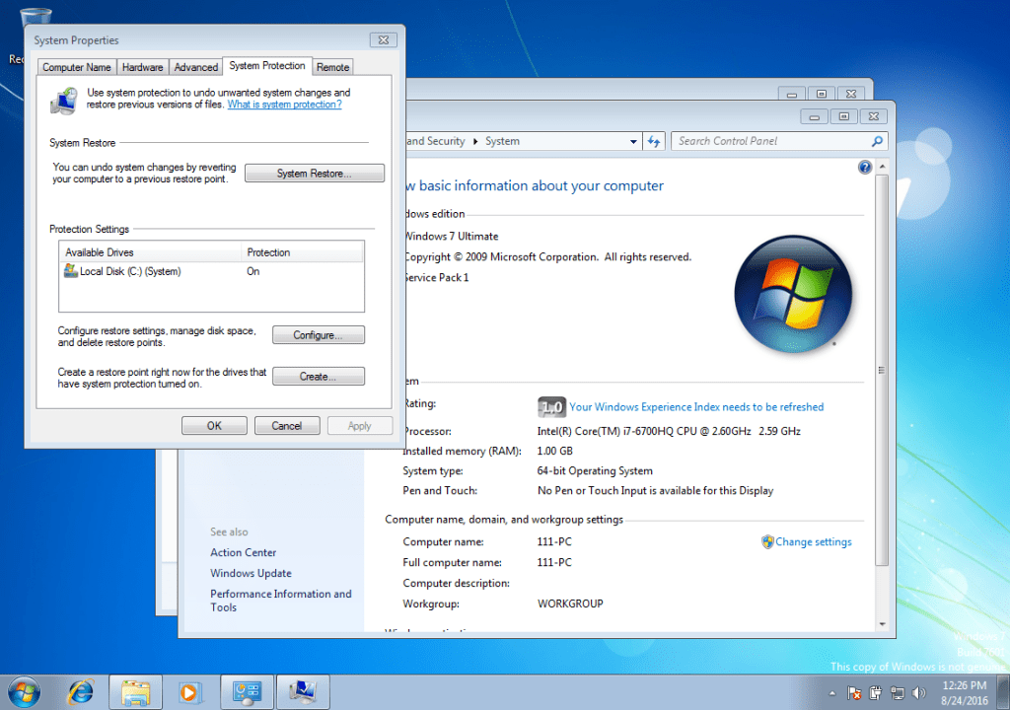Minimize the Control Panel System window
This screenshot has width=1010, height=710.
pyautogui.click(x=814, y=116)
